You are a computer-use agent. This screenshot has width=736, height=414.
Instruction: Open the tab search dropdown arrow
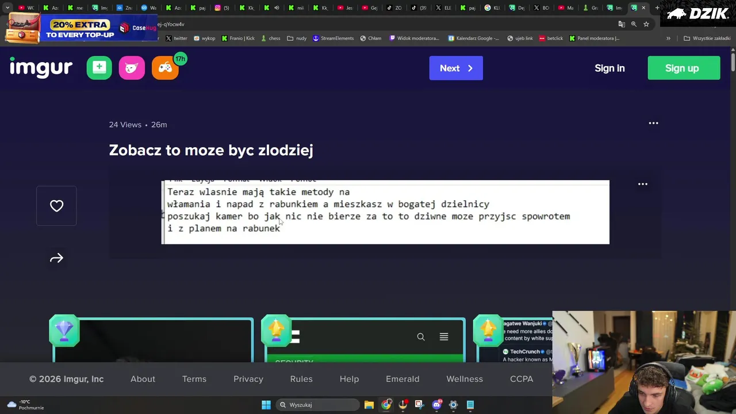coord(7,8)
